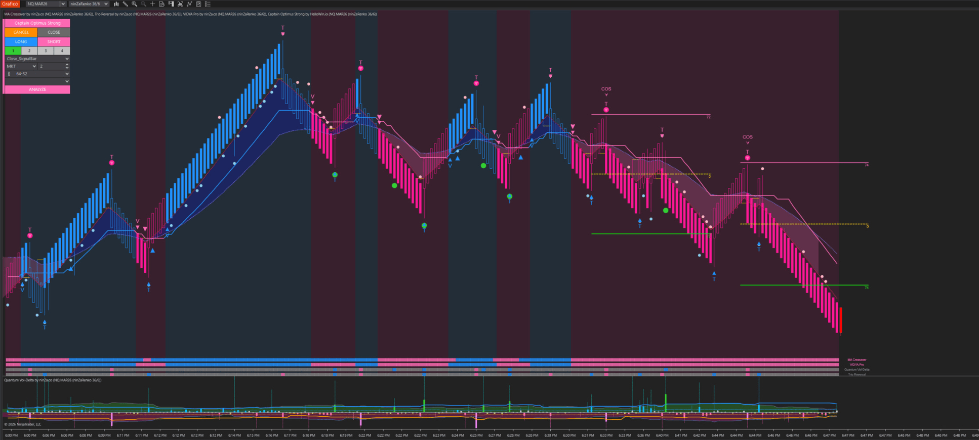
Task: Open the data series icon
Action: (x=180, y=4)
